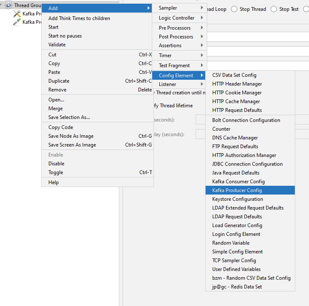Click the Thread Group gear icon

8,5
